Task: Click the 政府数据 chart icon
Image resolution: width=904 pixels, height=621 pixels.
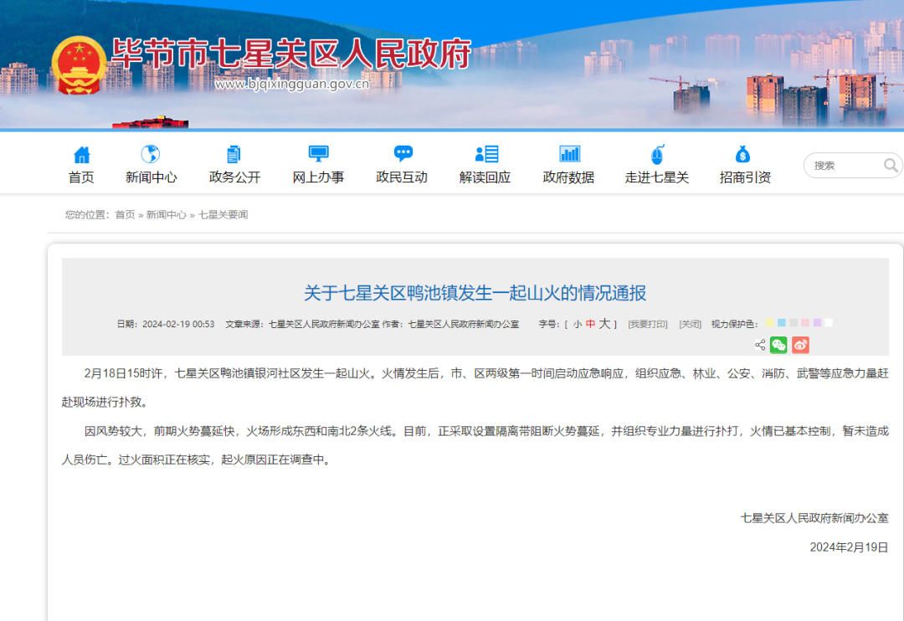Action: click(568, 154)
